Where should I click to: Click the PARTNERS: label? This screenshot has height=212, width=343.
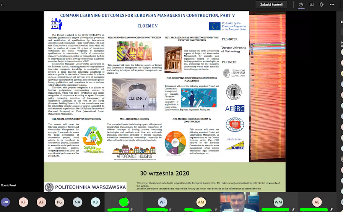point(229,62)
